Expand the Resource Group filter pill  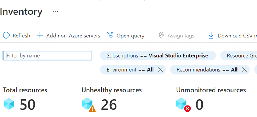click(241, 56)
